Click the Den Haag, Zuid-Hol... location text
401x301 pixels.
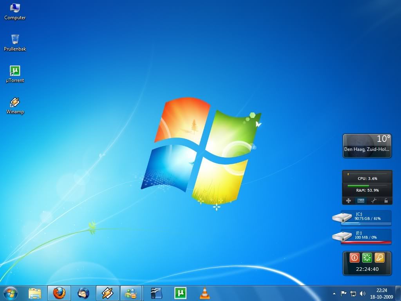[x=367, y=149]
